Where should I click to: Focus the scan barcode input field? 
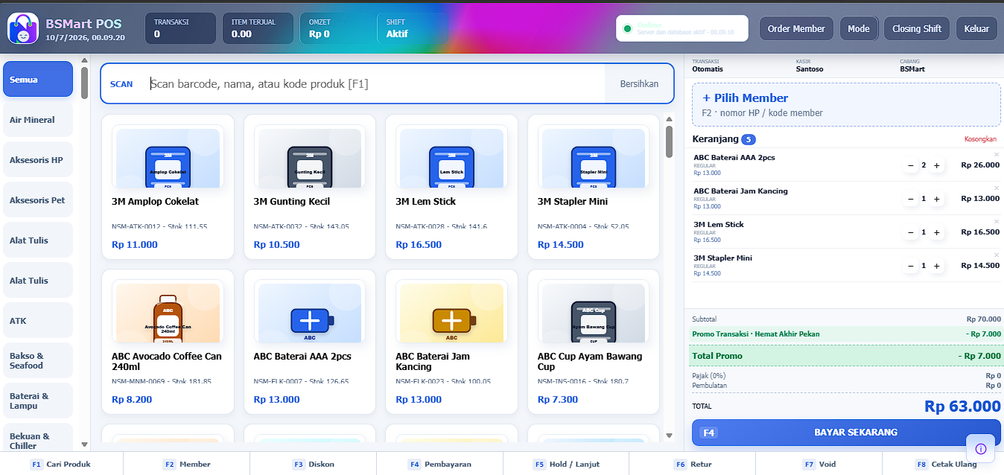coord(375,83)
